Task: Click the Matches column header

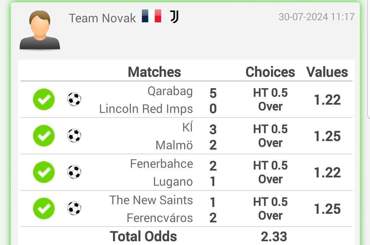Action: (x=154, y=72)
